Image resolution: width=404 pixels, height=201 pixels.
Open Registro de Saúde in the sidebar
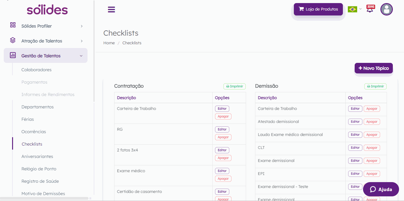[40, 181]
